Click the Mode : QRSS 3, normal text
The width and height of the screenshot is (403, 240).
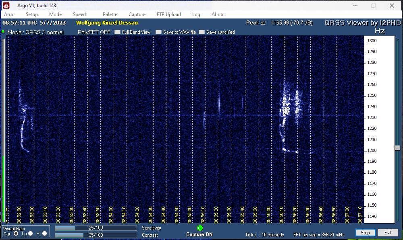tap(35, 32)
